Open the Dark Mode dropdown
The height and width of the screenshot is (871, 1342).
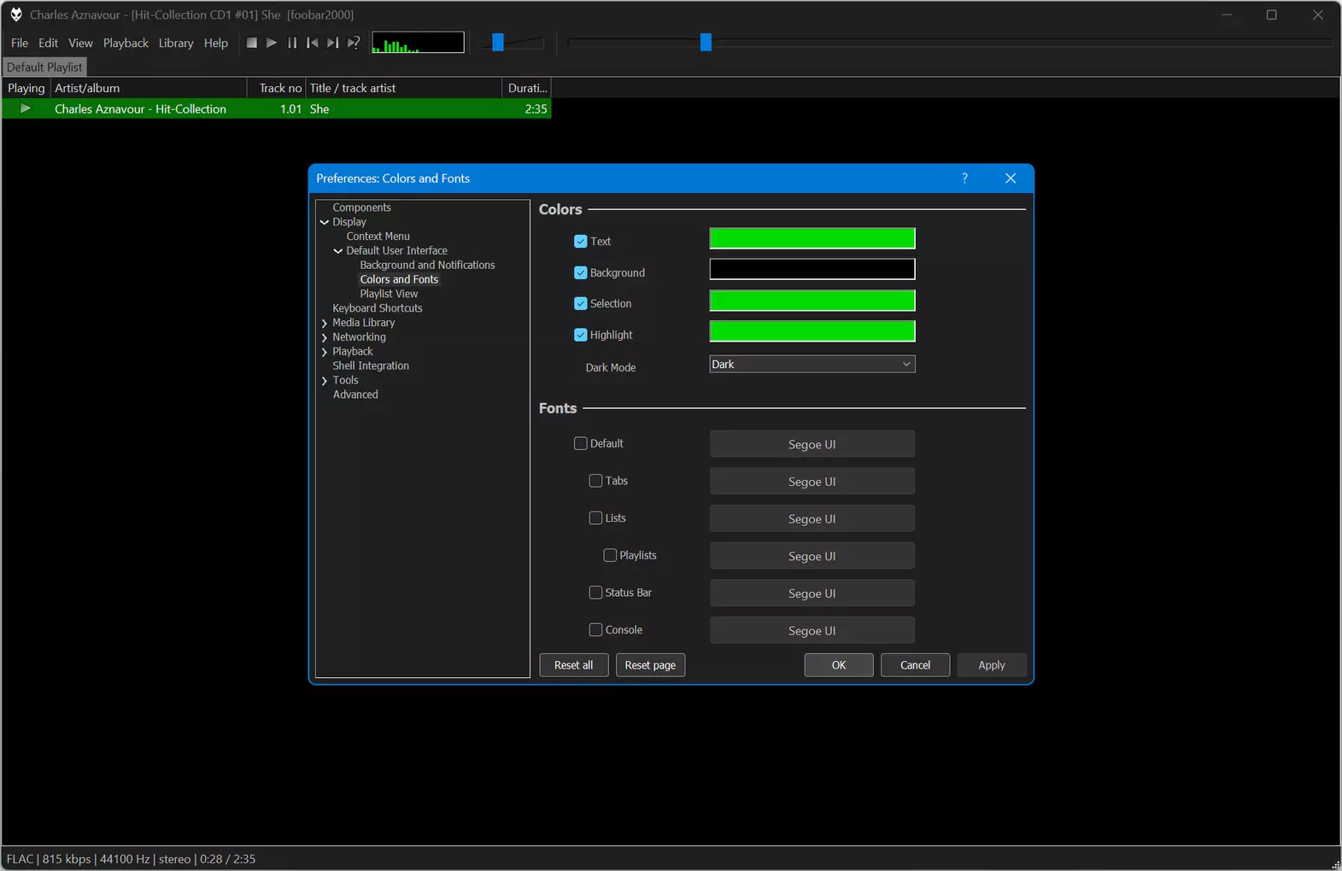pyautogui.click(x=812, y=365)
